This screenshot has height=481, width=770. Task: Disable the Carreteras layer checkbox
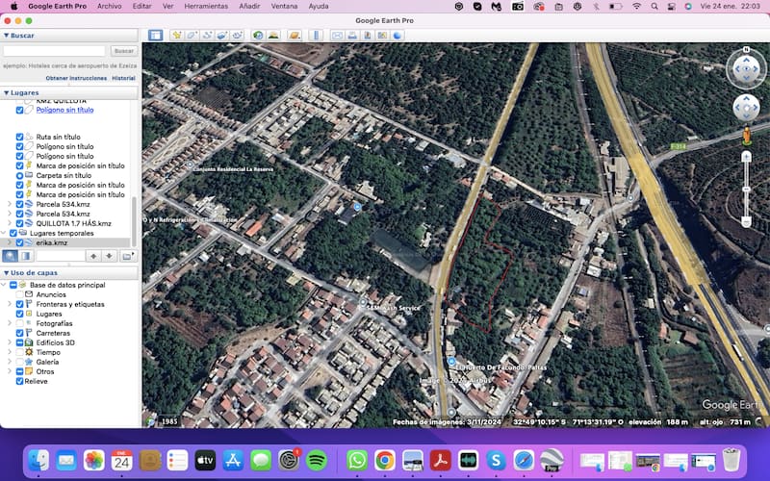19,333
